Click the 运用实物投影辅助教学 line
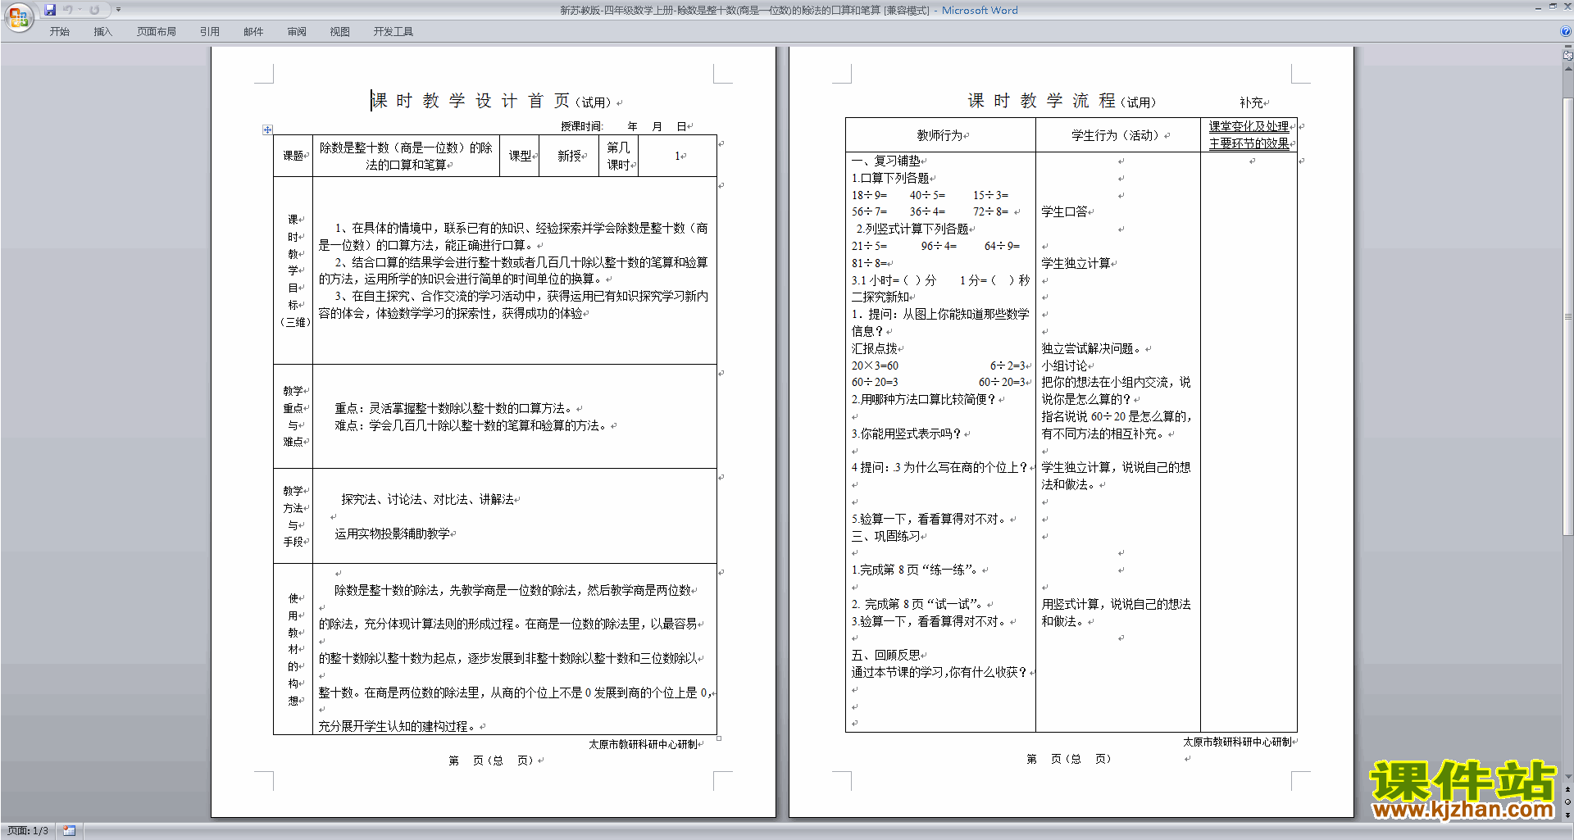The width and height of the screenshot is (1574, 840). tap(392, 534)
